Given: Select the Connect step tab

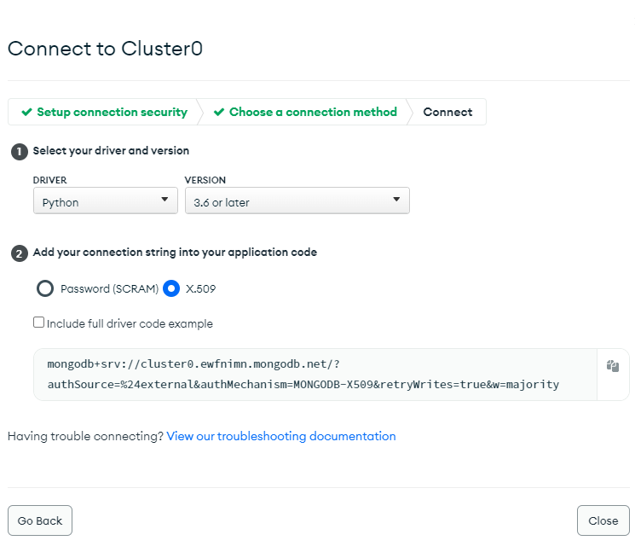Looking at the screenshot, I should [447, 112].
